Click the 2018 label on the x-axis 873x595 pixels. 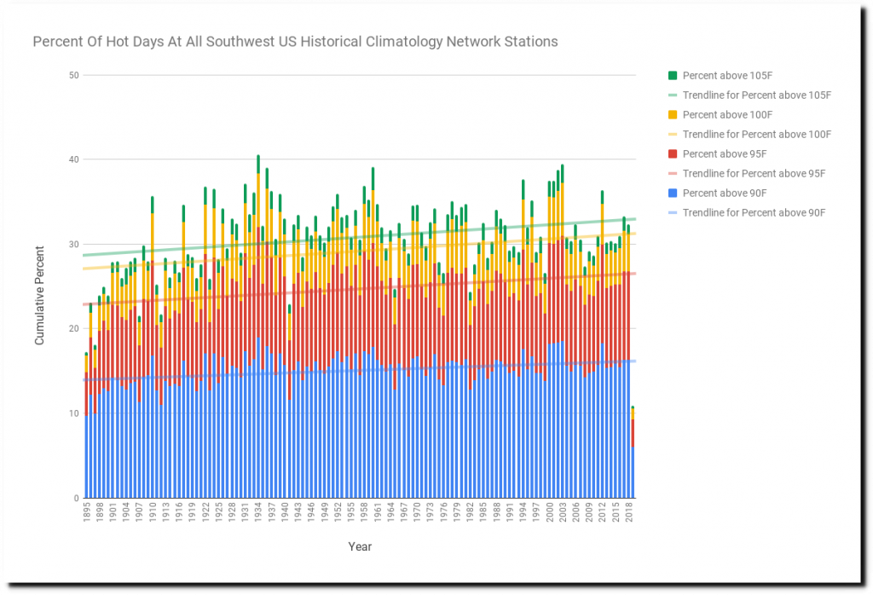point(628,512)
